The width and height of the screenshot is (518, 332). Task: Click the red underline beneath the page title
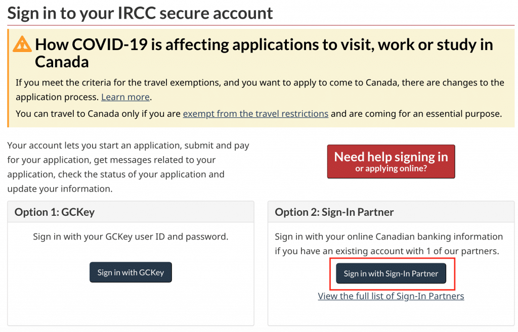pos(261,25)
